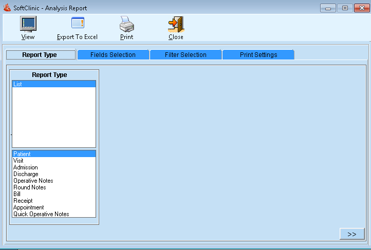This screenshot has width=371, height=250.
Task: Click the Print printer icon
Action: click(126, 24)
